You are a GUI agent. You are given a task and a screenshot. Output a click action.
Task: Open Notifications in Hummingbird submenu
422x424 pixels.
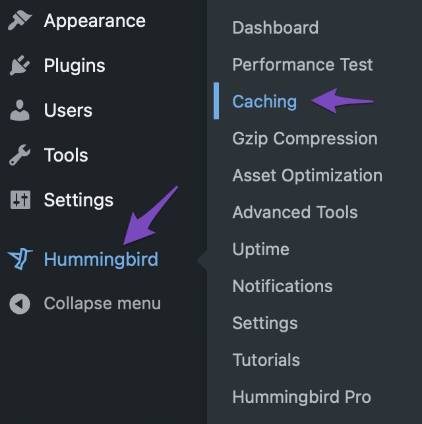point(282,286)
